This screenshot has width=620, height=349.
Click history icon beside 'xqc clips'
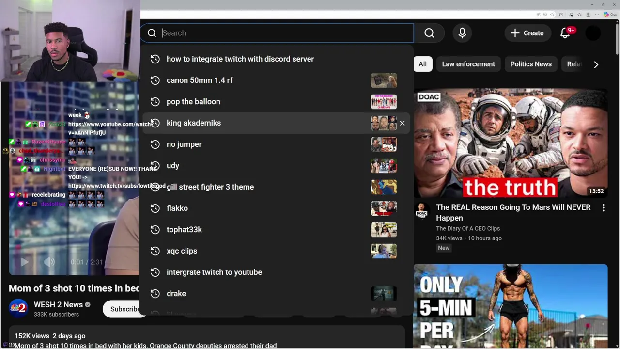pos(155,251)
